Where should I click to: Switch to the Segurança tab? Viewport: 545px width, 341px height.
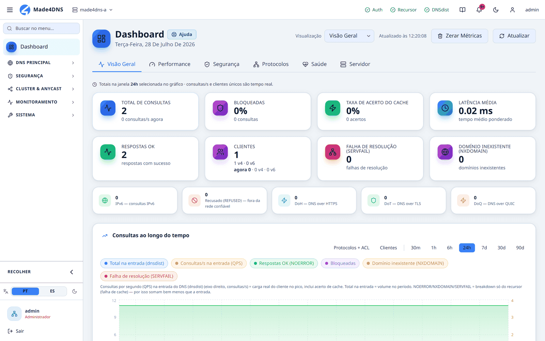point(222,64)
